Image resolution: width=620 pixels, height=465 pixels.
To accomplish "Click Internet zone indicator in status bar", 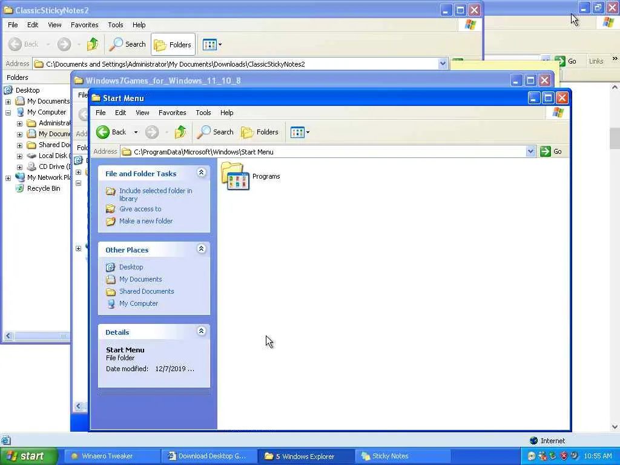I will coord(547,441).
